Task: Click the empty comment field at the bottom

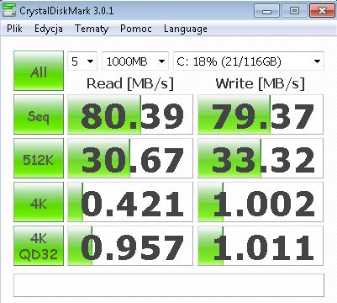Action: pyautogui.click(x=169, y=285)
